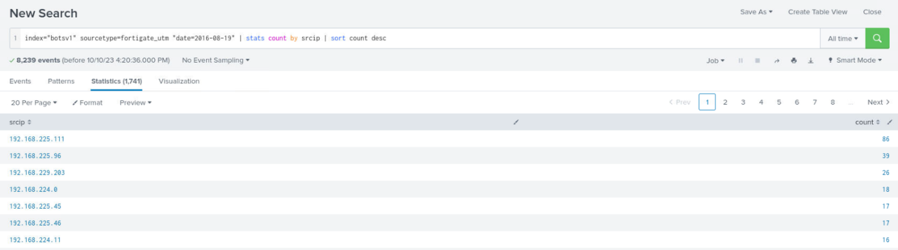Go to results page 5

(779, 102)
